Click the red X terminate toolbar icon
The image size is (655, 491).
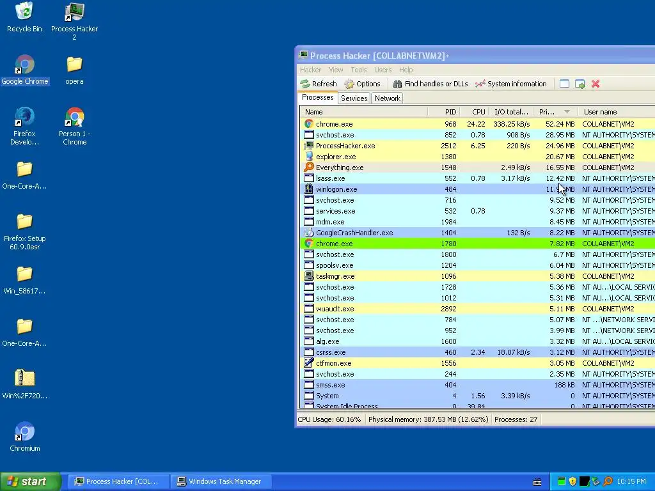click(x=596, y=84)
